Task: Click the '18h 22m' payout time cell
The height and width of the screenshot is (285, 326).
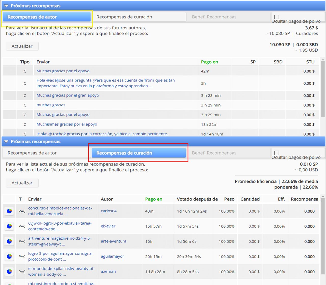Action: [x=209, y=124]
